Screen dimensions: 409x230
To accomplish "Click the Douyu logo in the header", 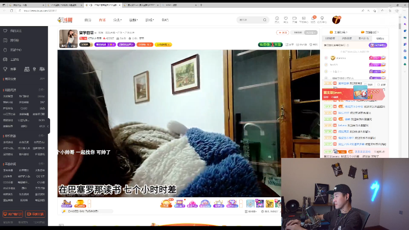I will point(65,20).
